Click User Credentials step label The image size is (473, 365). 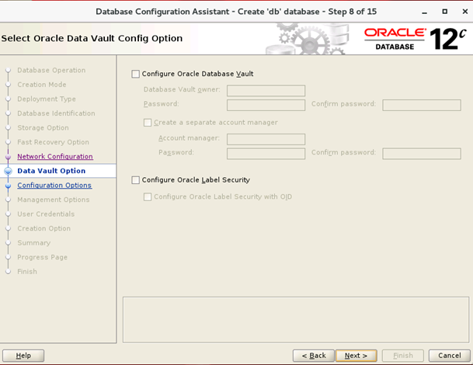click(46, 214)
